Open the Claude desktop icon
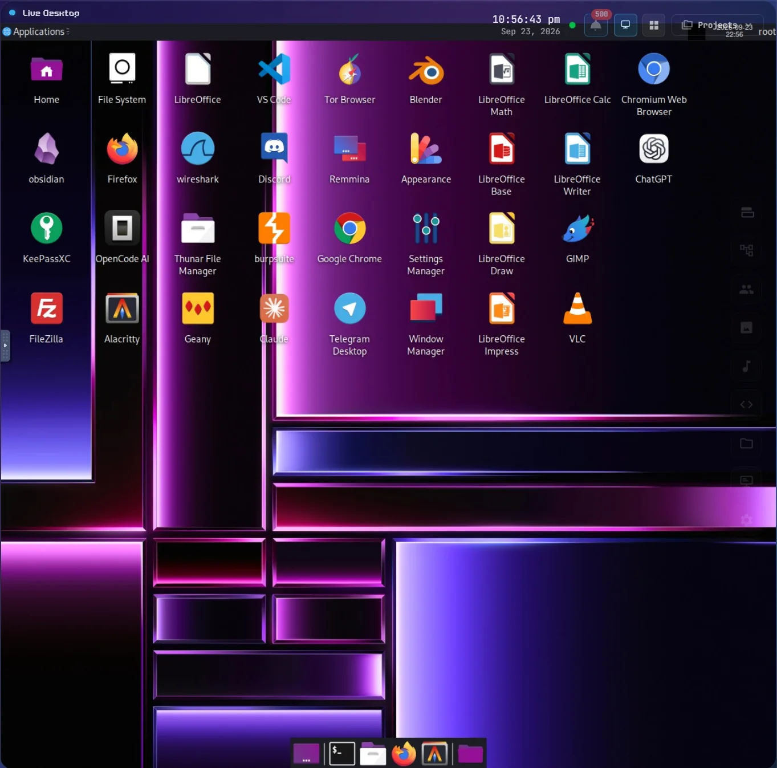 (x=274, y=308)
